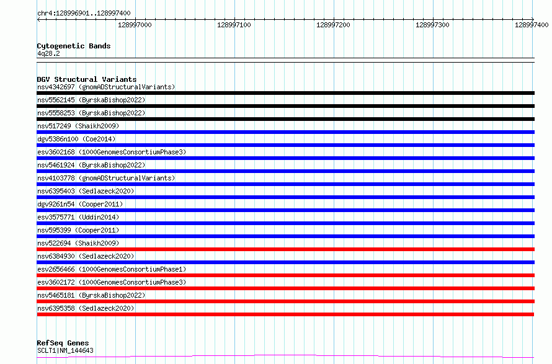Click the chr4:128996901..128997400 region label
The height and width of the screenshot is (364, 552).
click(84, 13)
